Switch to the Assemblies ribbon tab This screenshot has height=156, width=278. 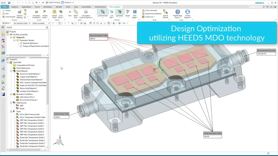[86, 7]
